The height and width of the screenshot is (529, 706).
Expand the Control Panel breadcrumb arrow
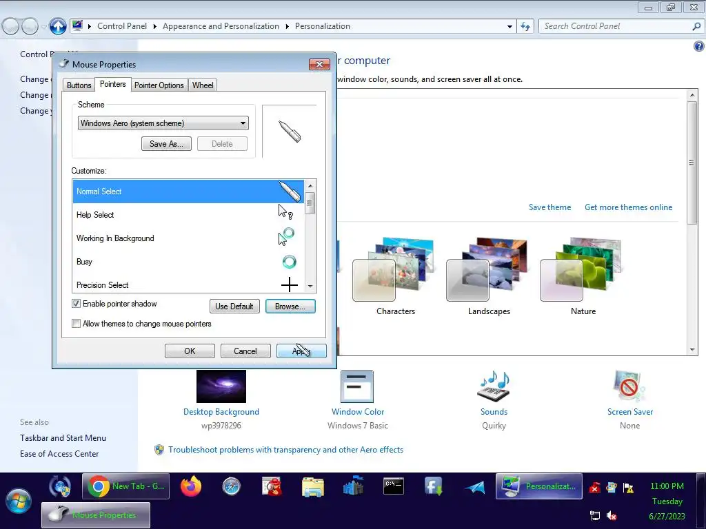point(154,27)
